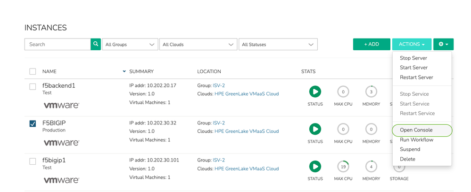Open the All Statuses filter dropdown
This screenshot has height=192, width=471.
coord(278,45)
